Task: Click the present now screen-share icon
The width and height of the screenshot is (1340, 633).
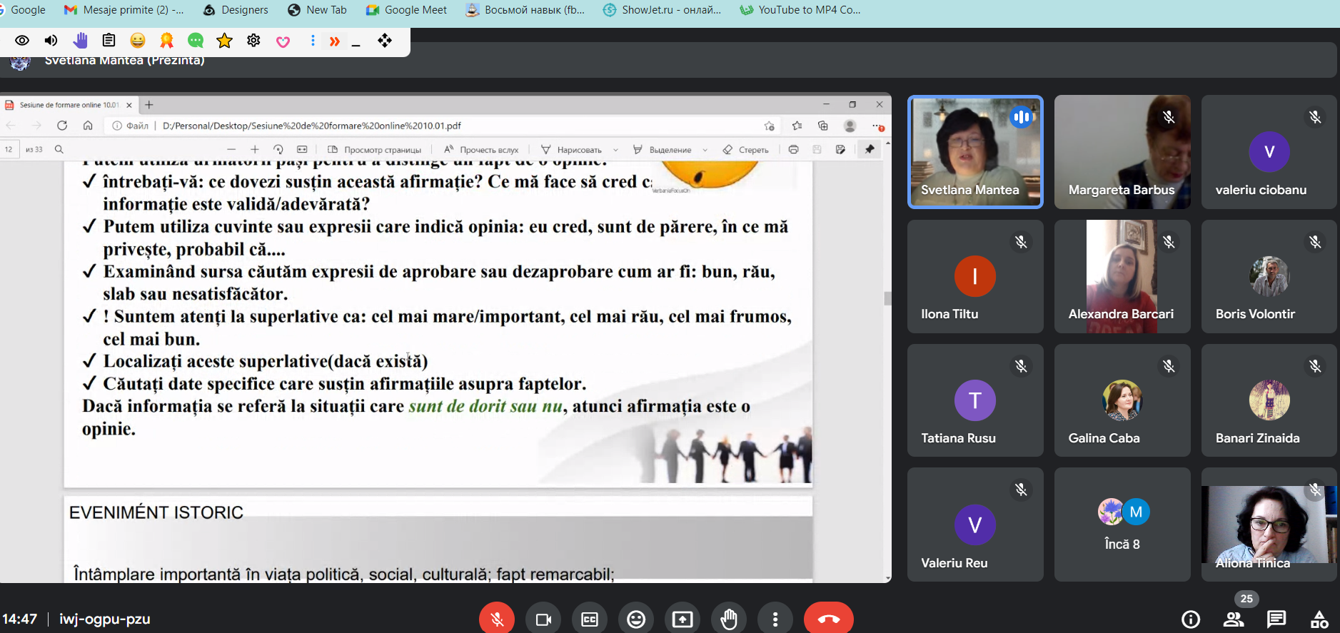Action: pyautogui.click(x=682, y=619)
